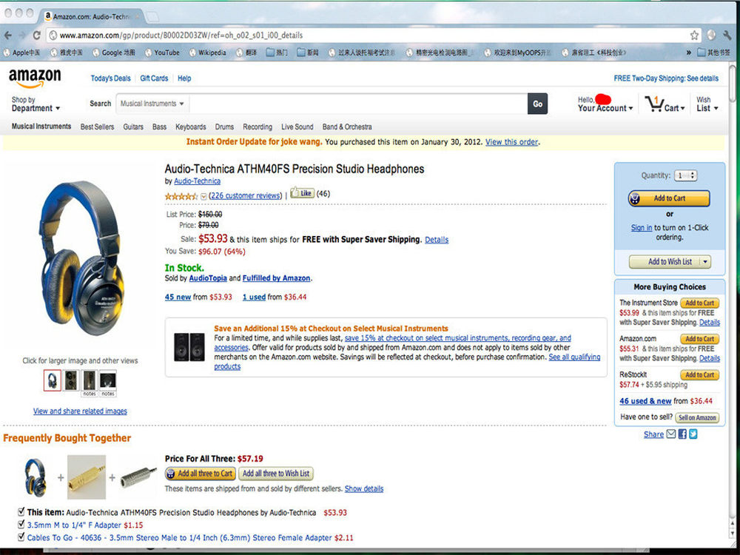Viewport: 740px width, 555px height.
Task: Share the product via the email icon
Action: (671, 434)
